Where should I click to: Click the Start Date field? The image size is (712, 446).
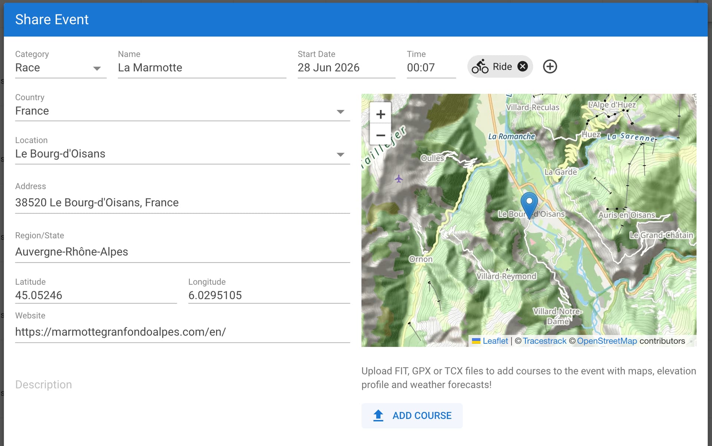click(346, 68)
